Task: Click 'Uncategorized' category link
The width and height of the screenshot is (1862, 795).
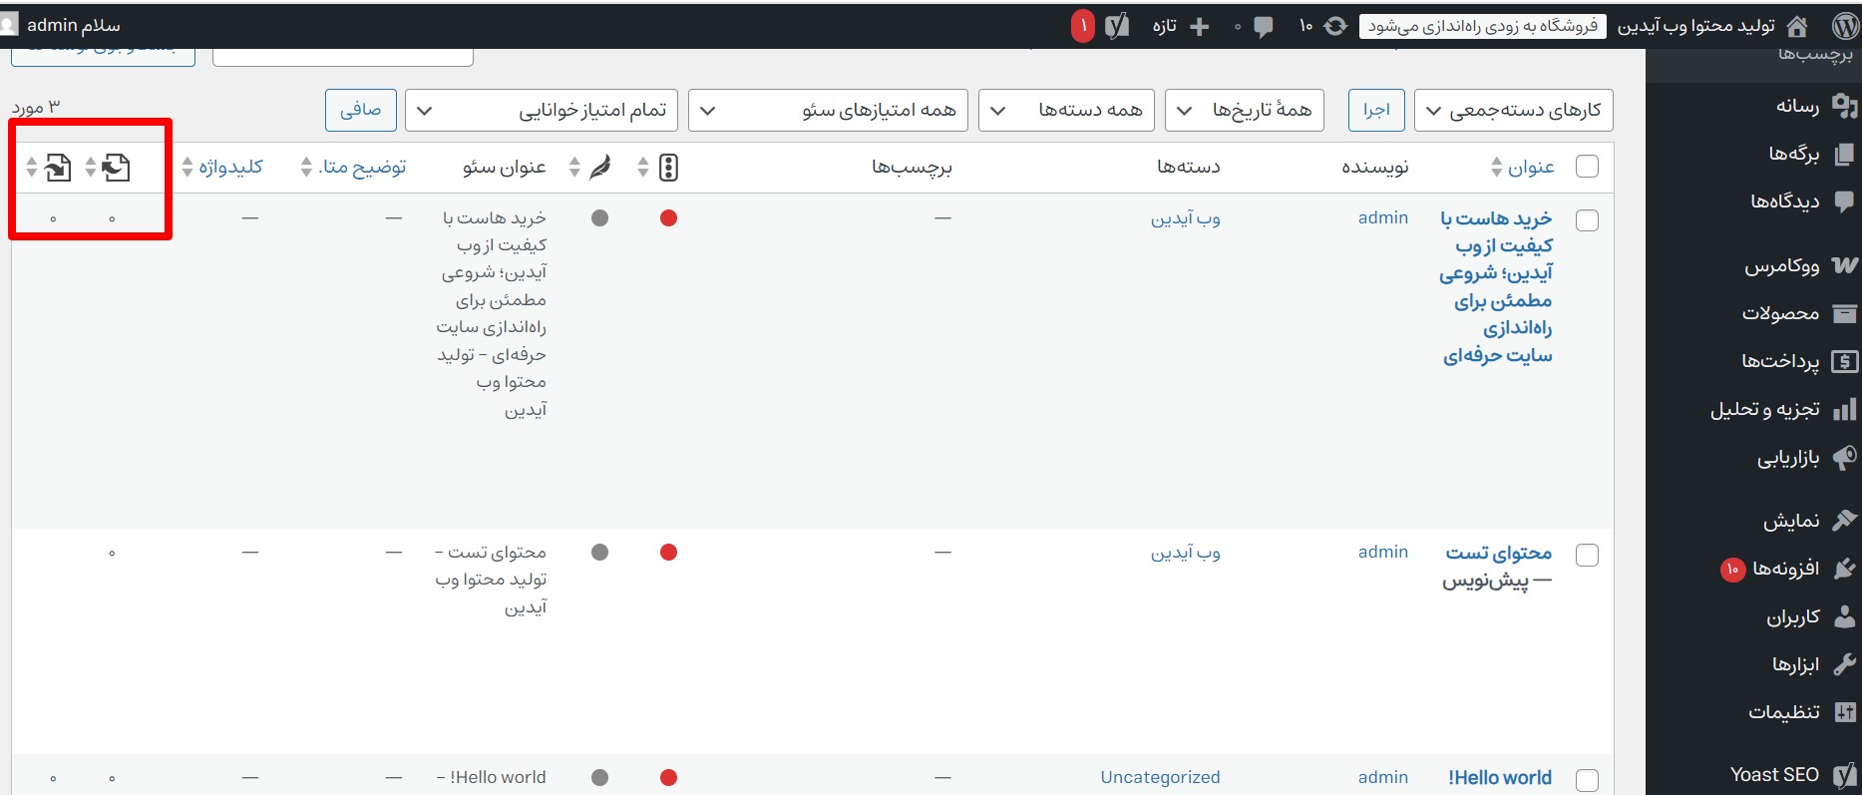Action: point(1160,777)
